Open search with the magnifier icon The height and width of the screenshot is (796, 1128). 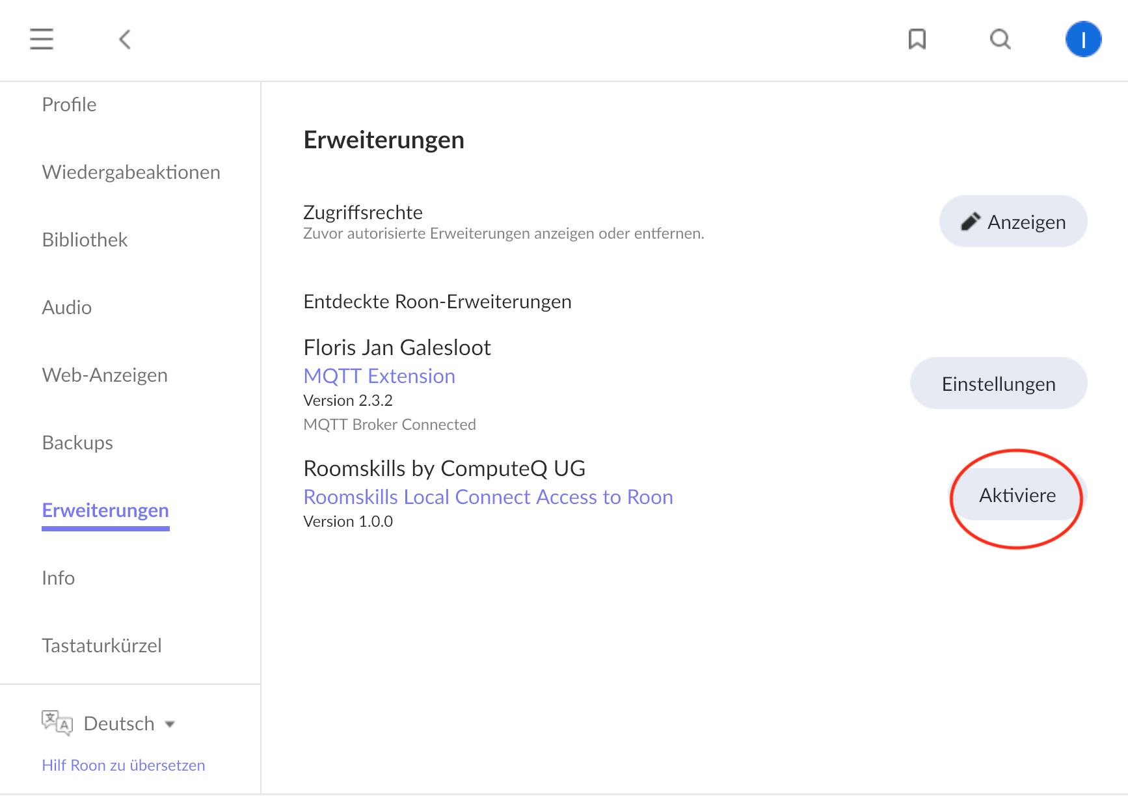[x=1000, y=39]
